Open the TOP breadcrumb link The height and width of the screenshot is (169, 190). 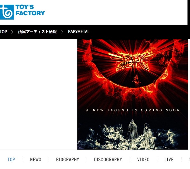pos(3,32)
